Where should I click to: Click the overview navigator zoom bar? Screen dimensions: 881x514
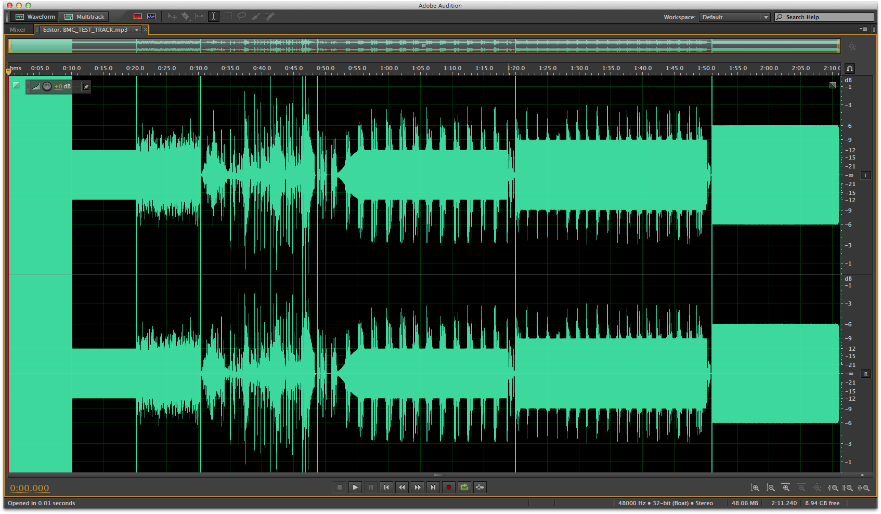pos(424,46)
